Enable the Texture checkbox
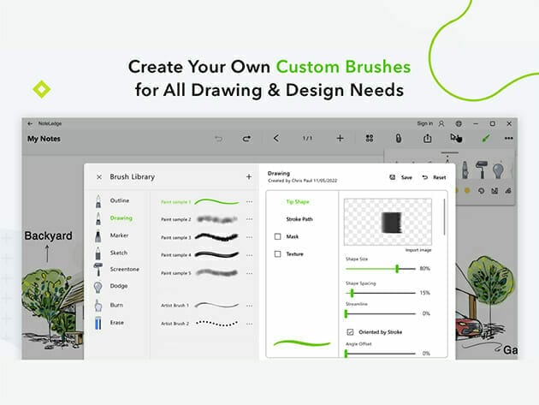539x405 pixels. tap(277, 254)
